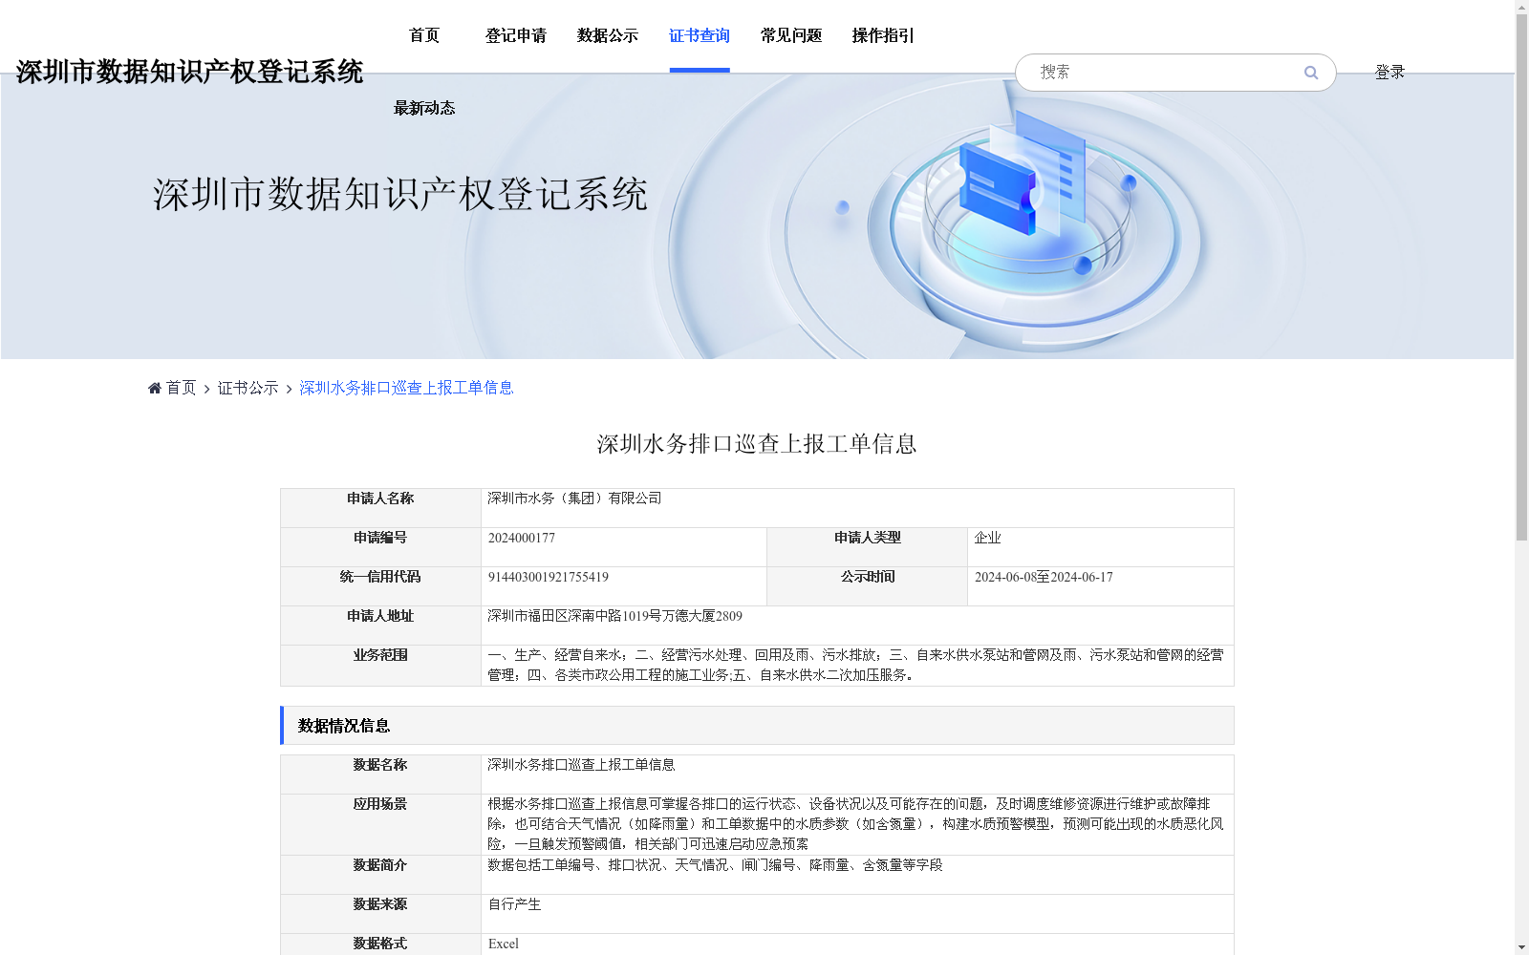Click the scrollbar up arrow
Viewport: 1529px width, 955px height.
coord(1521,7)
